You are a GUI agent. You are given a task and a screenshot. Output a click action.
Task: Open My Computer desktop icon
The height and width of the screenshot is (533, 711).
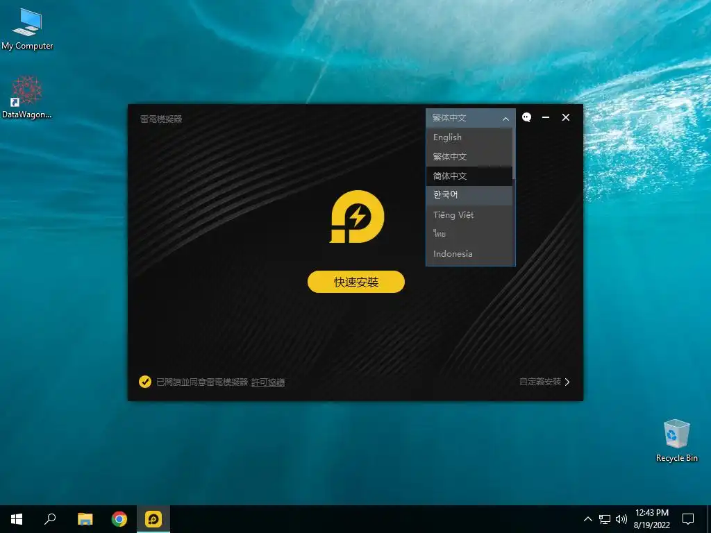tap(27, 28)
